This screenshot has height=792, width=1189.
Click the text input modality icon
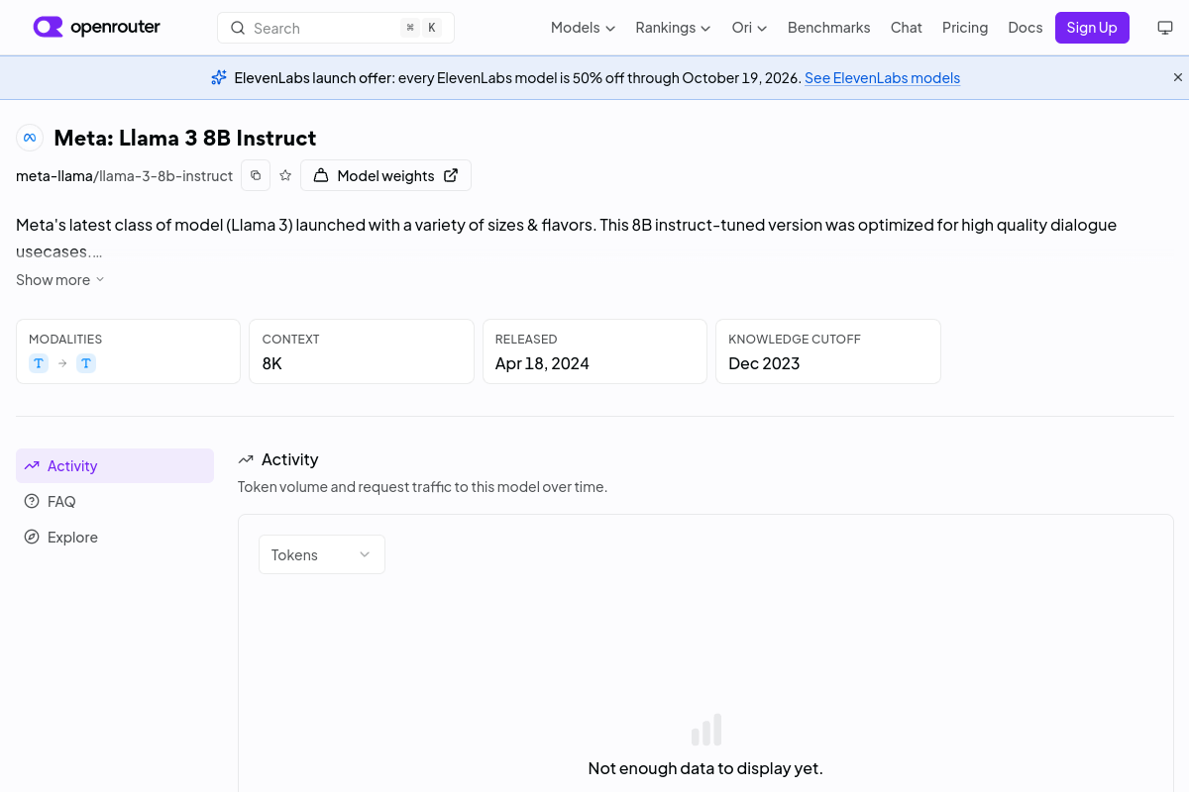click(39, 363)
